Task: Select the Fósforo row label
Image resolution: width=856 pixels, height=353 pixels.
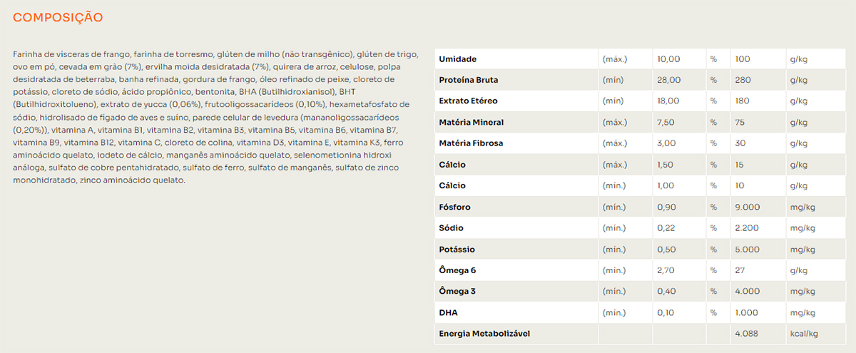Action: click(x=454, y=208)
